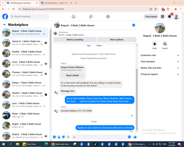Image resolution: width=184 pixels, height=147 pixels.
Task: Click Mark as pending button
Action: tap(75, 40)
